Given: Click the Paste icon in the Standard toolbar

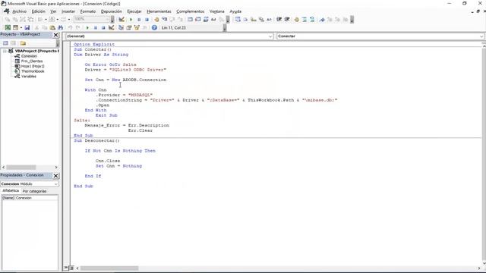Looking at the screenshot, I should pos(52,27).
